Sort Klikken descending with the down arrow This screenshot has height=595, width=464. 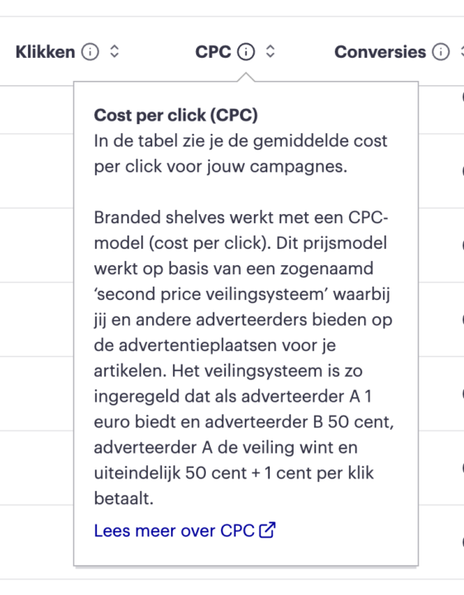point(115,56)
